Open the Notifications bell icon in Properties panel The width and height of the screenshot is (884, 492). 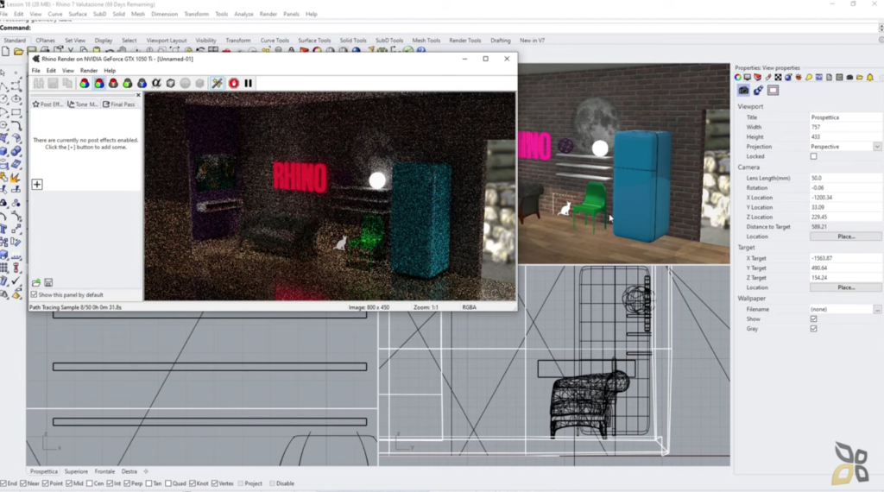(x=870, y=77)
